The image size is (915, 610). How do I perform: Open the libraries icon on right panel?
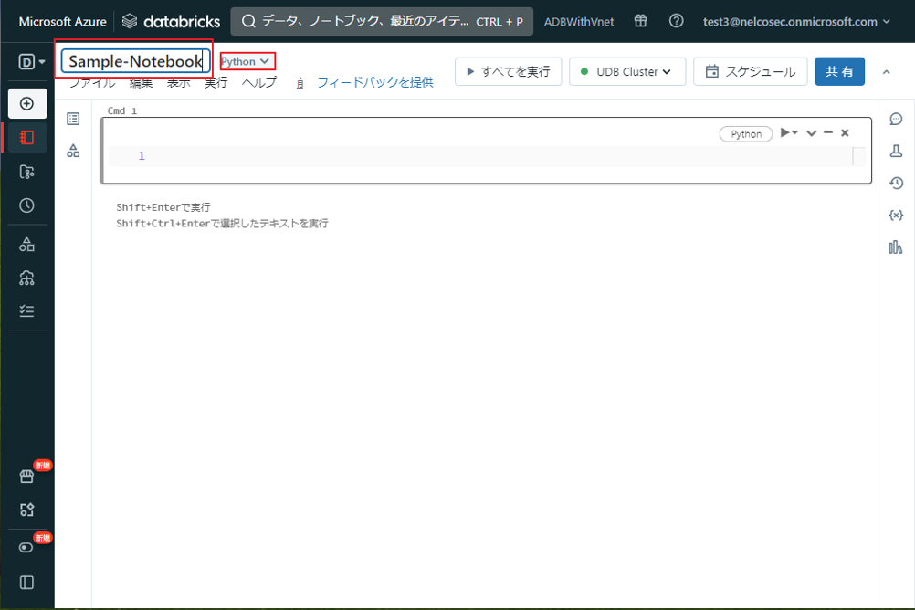(x=896, y=247)
